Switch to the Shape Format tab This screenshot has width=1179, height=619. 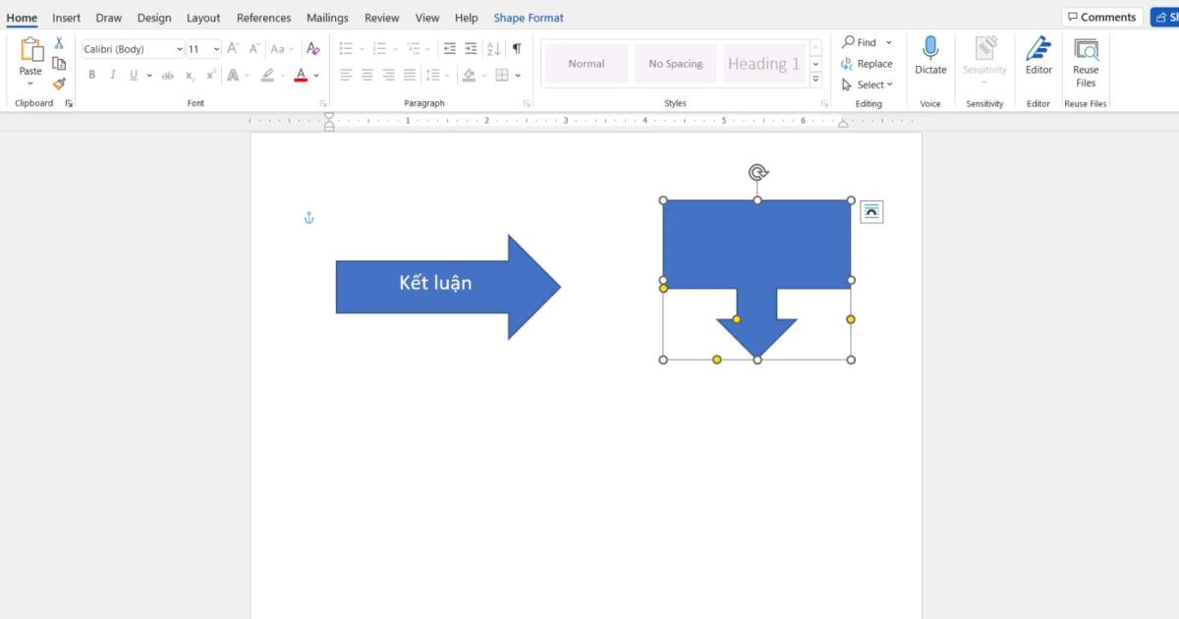pyautogui.click(x=529, y=18)
